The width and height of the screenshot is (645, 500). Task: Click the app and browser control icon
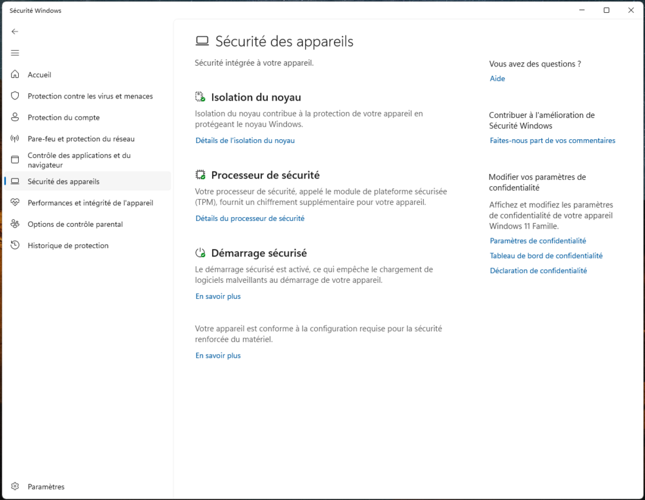[15, 160]
